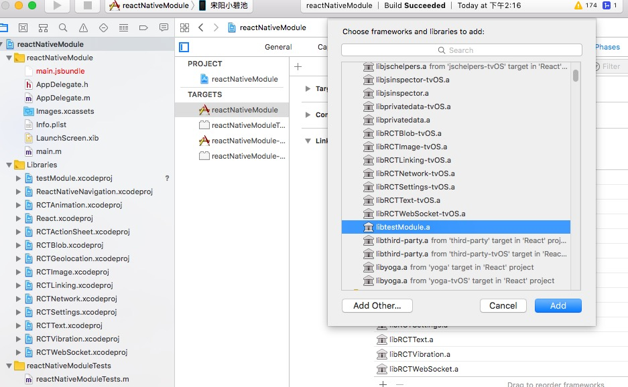
Task: Select the reactNativeModuleT... tests target
Action: 248,125
